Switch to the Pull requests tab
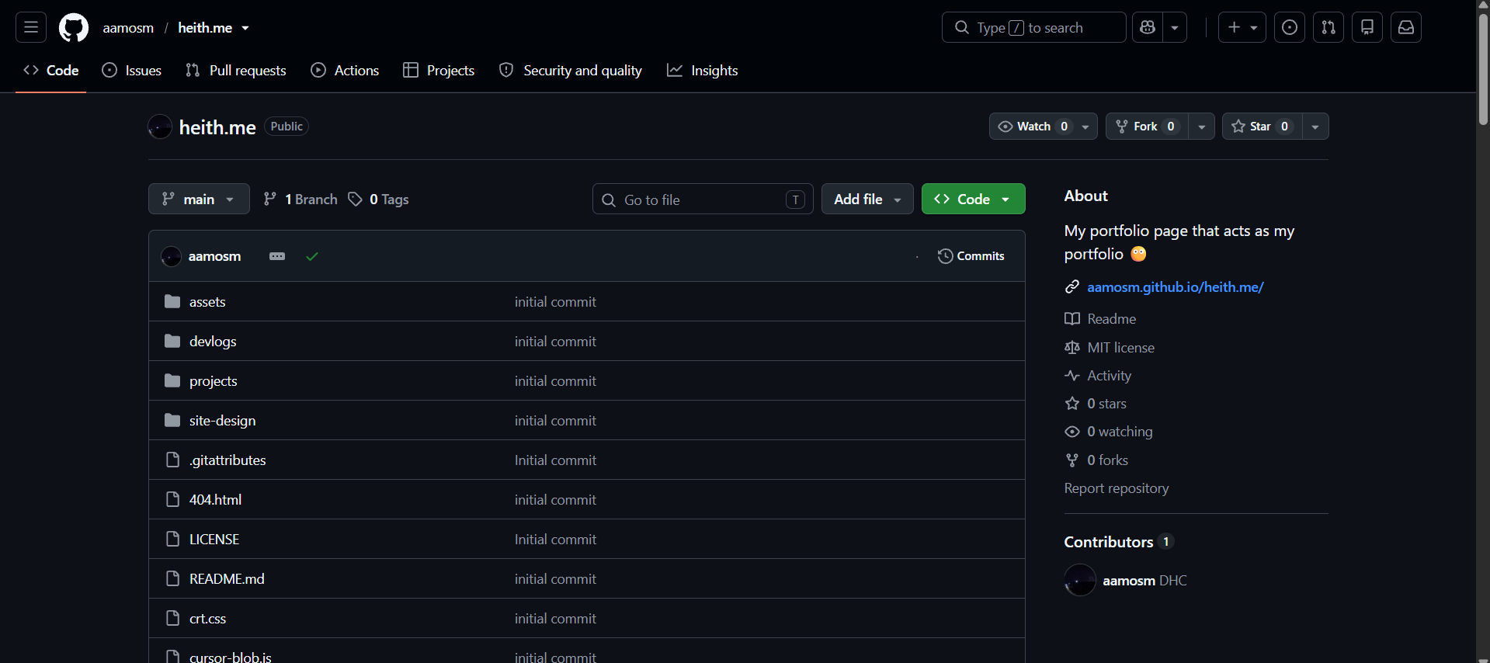Viewport: 1490px width, 663px height. pyautogui.click(x=236, y=70)
